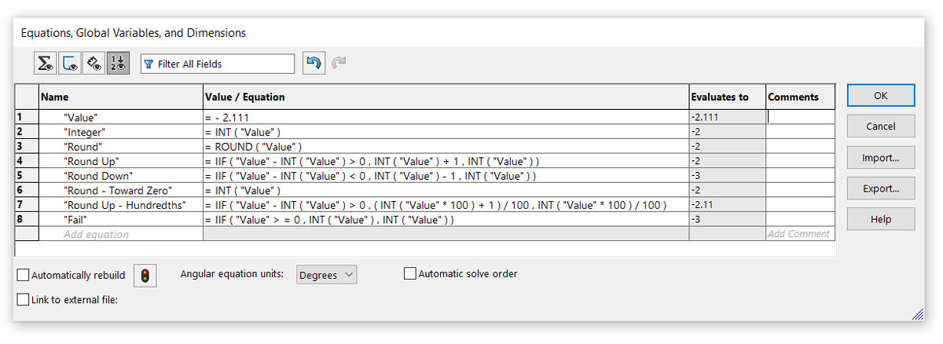Click the Import... button
Image resolution: width=943 pixels, height=344 pixels.
click(x=880, y=158)
